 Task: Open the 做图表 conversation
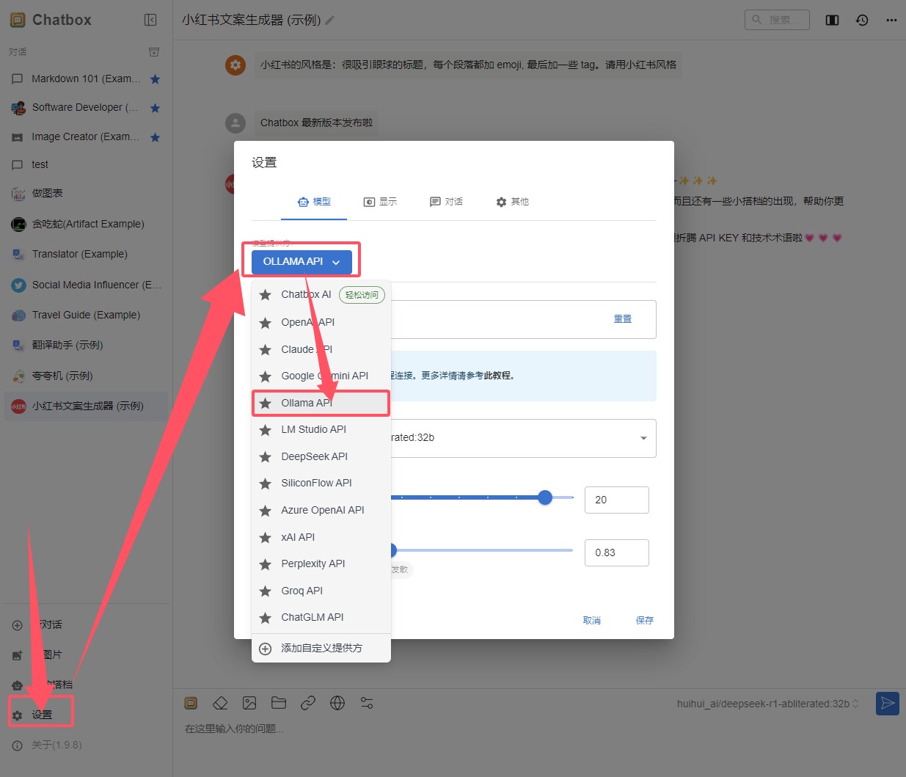pyautogui.click(x=87, y=194)
